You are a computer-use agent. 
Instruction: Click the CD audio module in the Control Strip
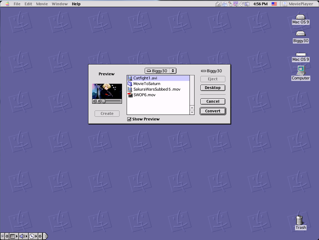pyautogui.click(x=32, y=236)
